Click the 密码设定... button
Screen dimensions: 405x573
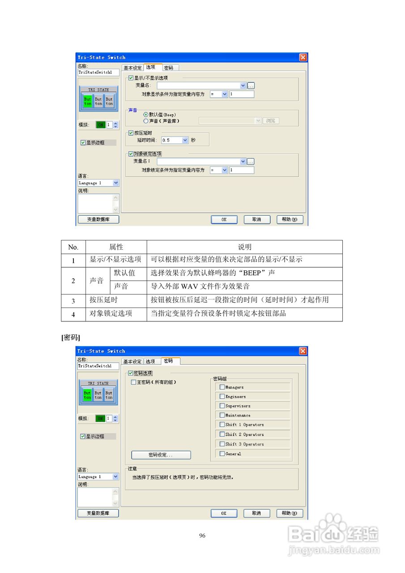(x=161, y=455)
